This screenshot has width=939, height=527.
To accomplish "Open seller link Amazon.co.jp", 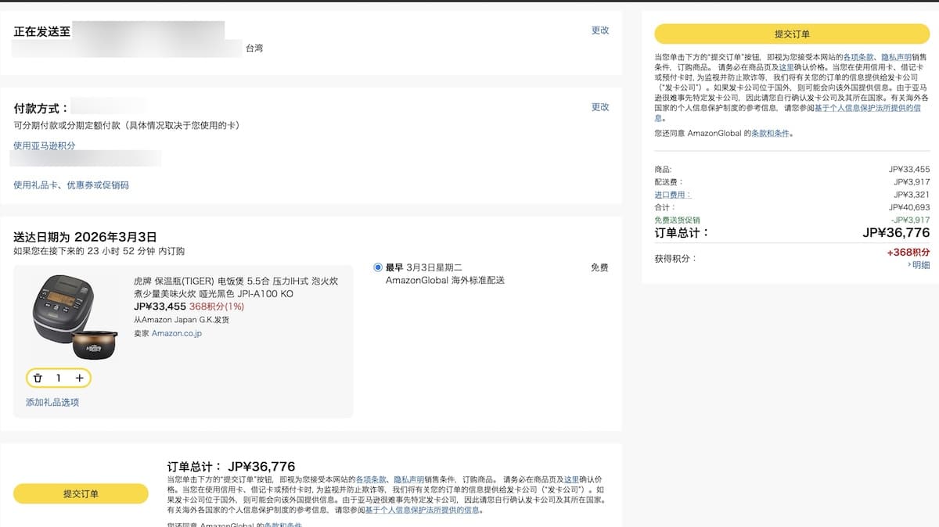I will [177, 333].
